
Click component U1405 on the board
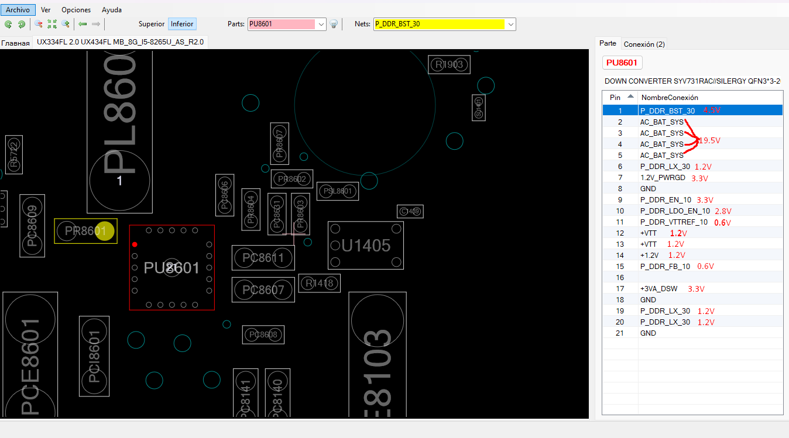[365, 246]
